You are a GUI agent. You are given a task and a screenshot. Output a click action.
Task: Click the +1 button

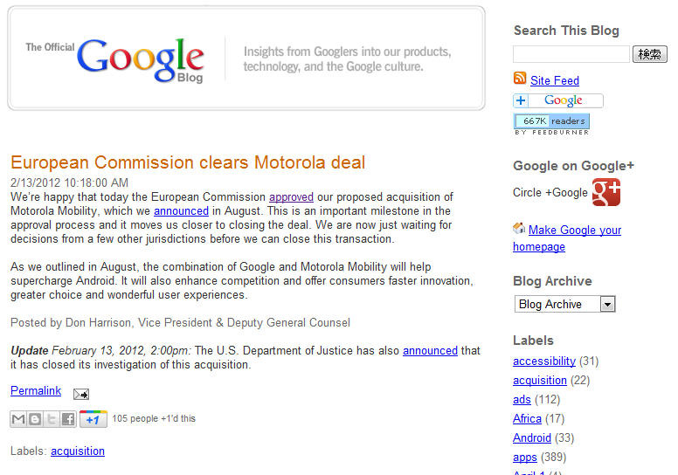pyautogui.click(x=93, y=419)
